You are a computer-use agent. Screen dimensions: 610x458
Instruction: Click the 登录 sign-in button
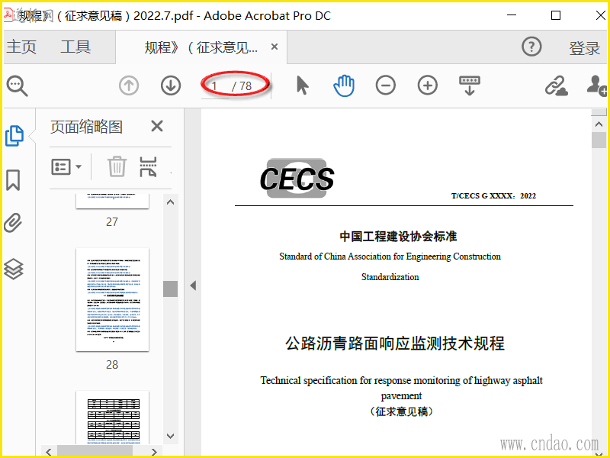tap(584, 48)
